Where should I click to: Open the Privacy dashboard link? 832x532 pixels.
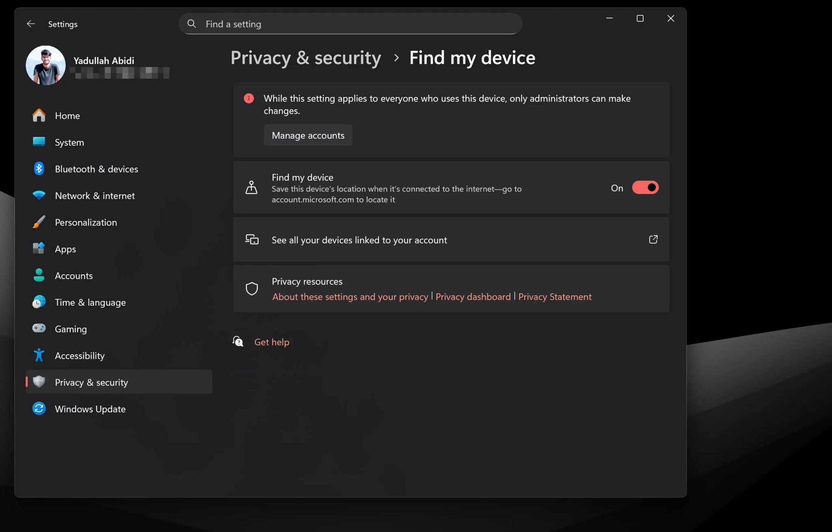473,297
